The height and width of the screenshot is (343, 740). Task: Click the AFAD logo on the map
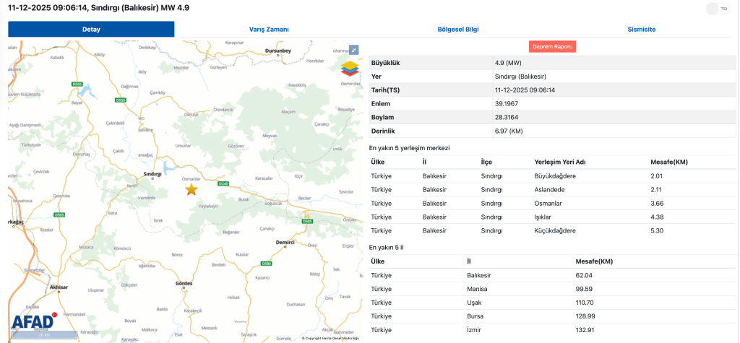[33, 323]
